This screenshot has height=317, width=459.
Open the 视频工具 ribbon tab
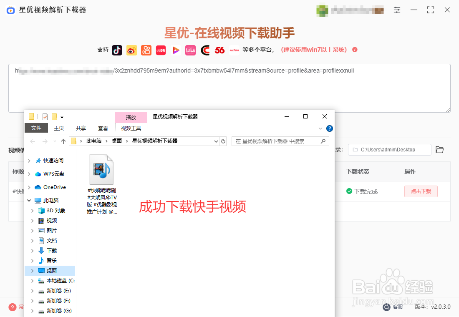click(x=131, y=128)
